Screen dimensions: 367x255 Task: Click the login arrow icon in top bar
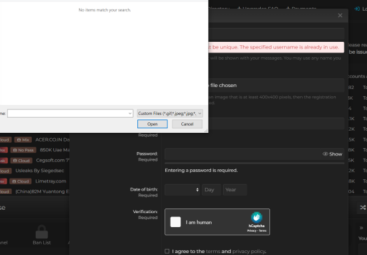click(x=357, y=9)
